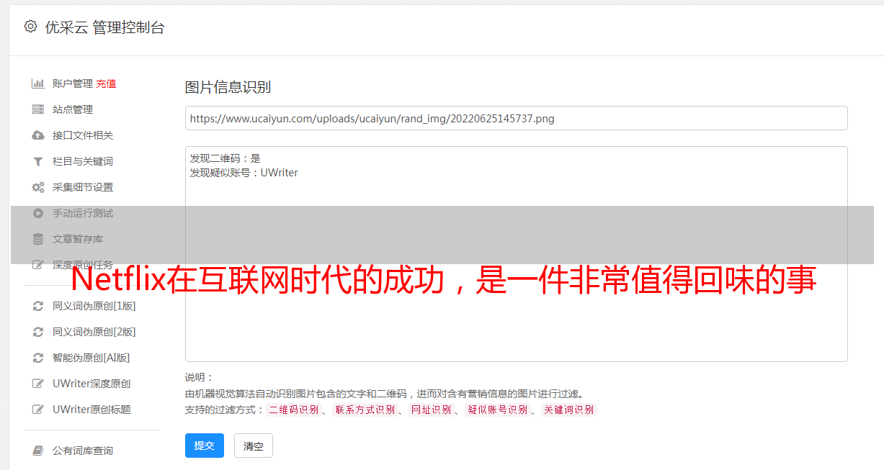Click inside the recognition result text area

click(516, 253)
